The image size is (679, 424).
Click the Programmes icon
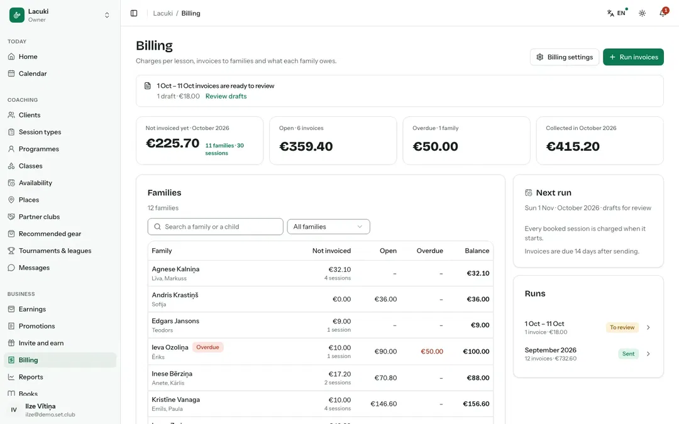[11, 149]
